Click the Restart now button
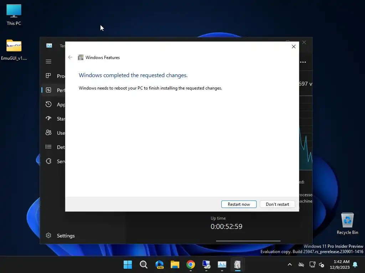The height and width of the screenshot is (273, 365). pyautogui.click(x=239, y=204)
